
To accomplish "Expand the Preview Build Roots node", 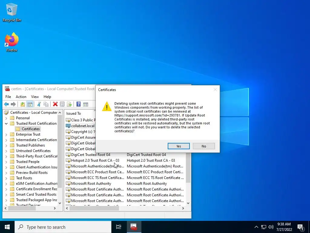I will click(6, 173).
